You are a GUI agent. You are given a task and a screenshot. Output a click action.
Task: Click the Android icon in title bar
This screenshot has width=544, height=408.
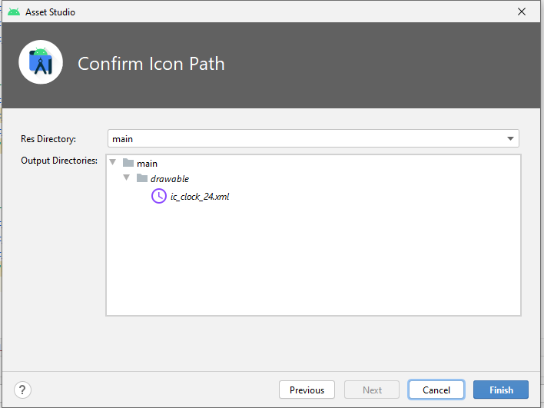coord(14,12)
